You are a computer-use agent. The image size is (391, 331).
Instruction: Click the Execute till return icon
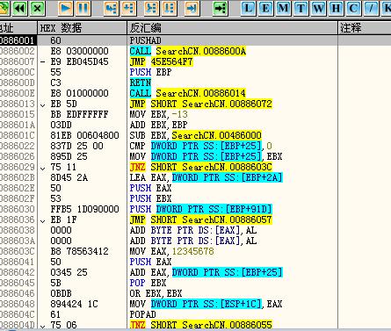[192, 8]
